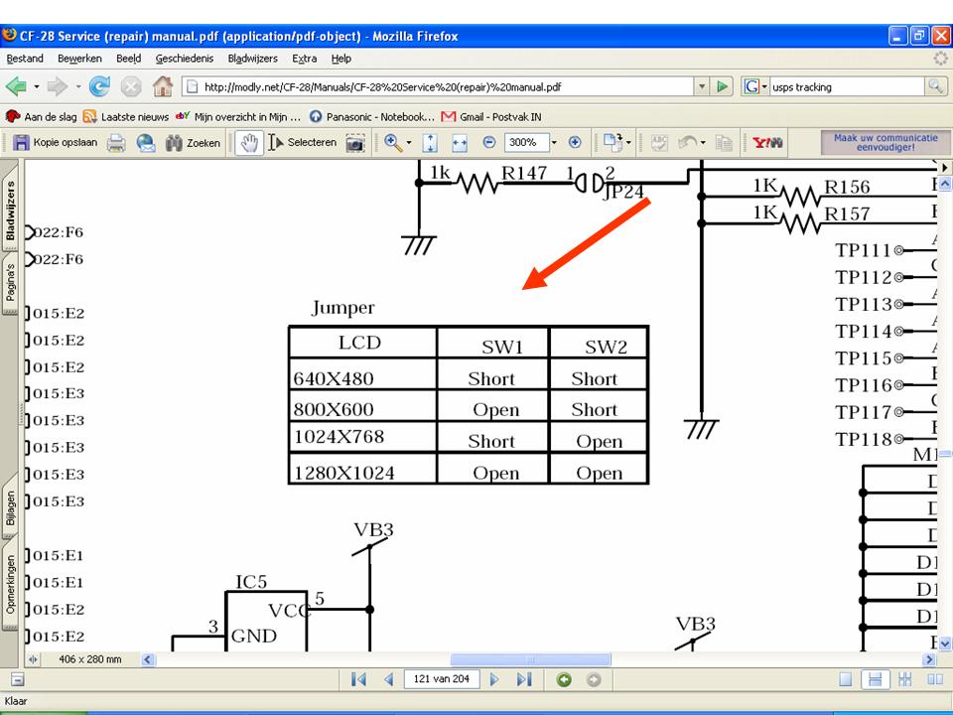The height and width of the screenshot is (715, 953).
Task: Open the Laatste nieuws feed bookmark
Action: 126,117
